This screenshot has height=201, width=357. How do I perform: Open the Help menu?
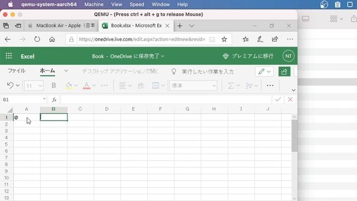[x=182, y=4]
